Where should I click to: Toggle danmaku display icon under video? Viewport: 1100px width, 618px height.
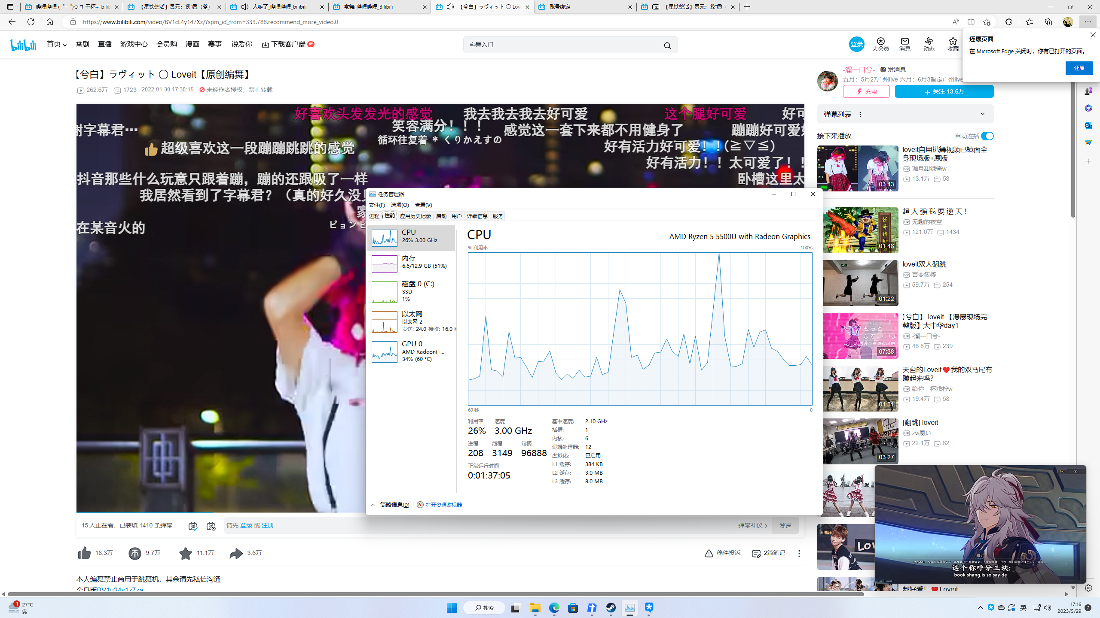coord(192,526)
